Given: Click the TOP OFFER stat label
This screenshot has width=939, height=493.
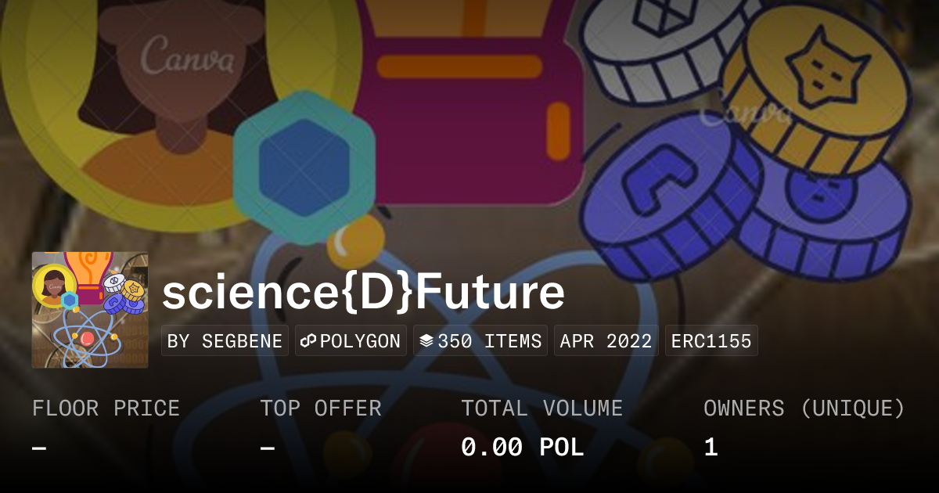Looking at the screenshot, I should click(321, 408).
